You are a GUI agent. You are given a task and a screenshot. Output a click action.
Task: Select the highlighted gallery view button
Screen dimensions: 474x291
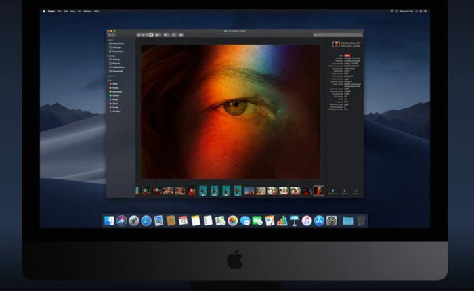151,35
